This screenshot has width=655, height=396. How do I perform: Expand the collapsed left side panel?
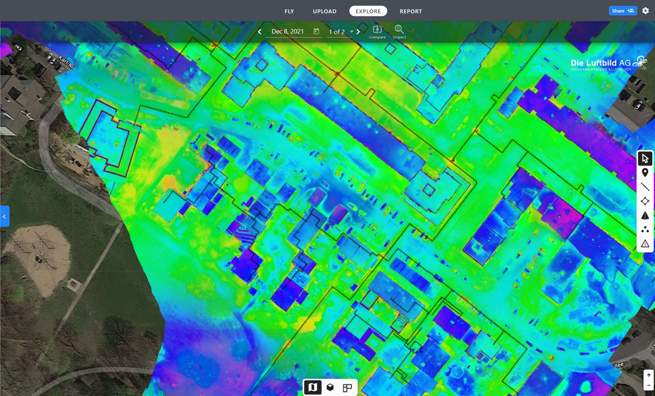(5, 216)
